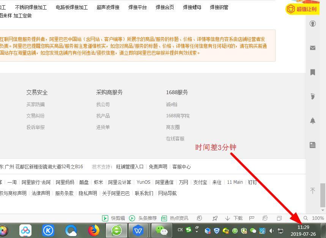Open the 投诉举报 footer link
Viewport: 326px width, 238px height.
[35, 127]
